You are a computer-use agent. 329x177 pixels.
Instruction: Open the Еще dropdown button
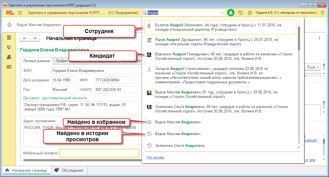point(313,67)
